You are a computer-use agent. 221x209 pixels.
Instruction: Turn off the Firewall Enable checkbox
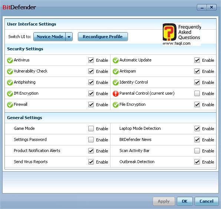(x=91, y=104)
